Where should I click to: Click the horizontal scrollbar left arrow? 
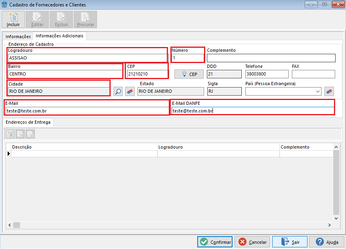[x=10, y=225]
